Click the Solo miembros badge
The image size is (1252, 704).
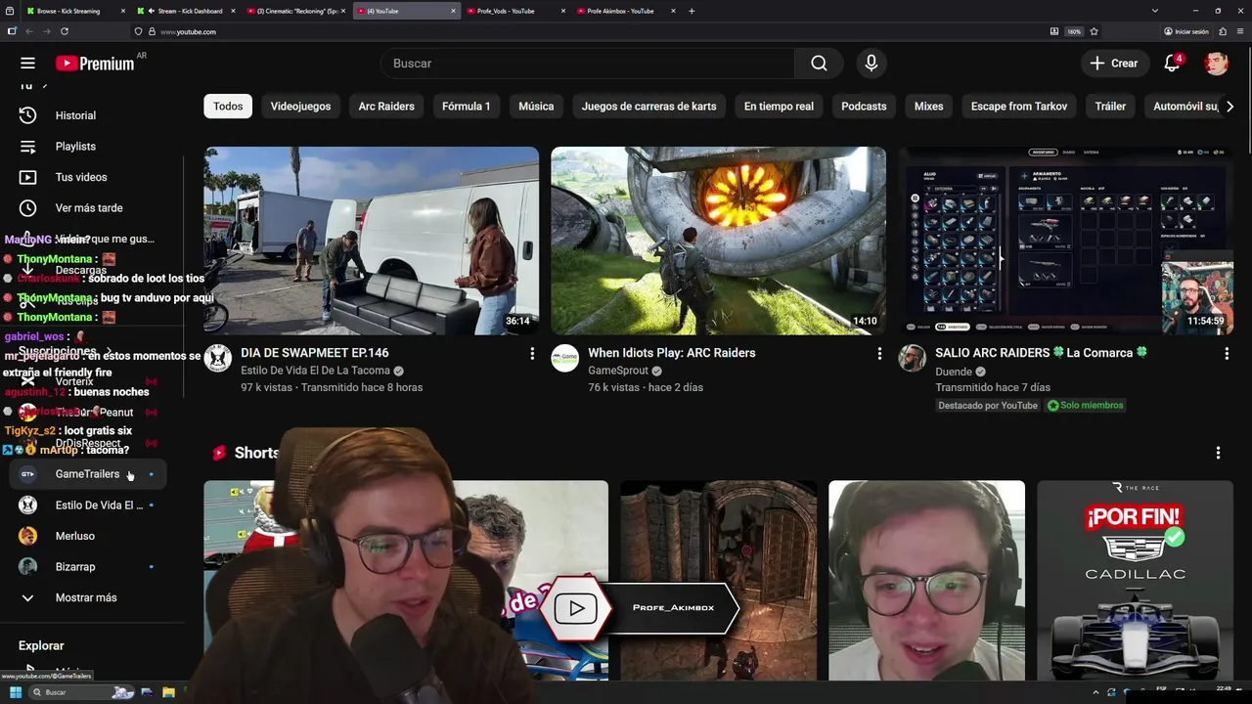1085,405
